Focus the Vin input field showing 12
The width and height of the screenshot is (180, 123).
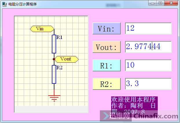pos(148,28)
